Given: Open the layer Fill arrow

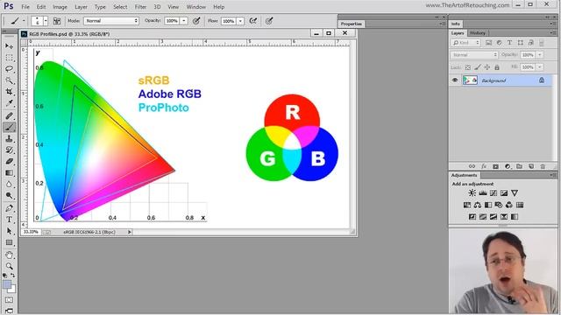Looking at the screenshot, I should pyautogui.click(x=540, y=67).
